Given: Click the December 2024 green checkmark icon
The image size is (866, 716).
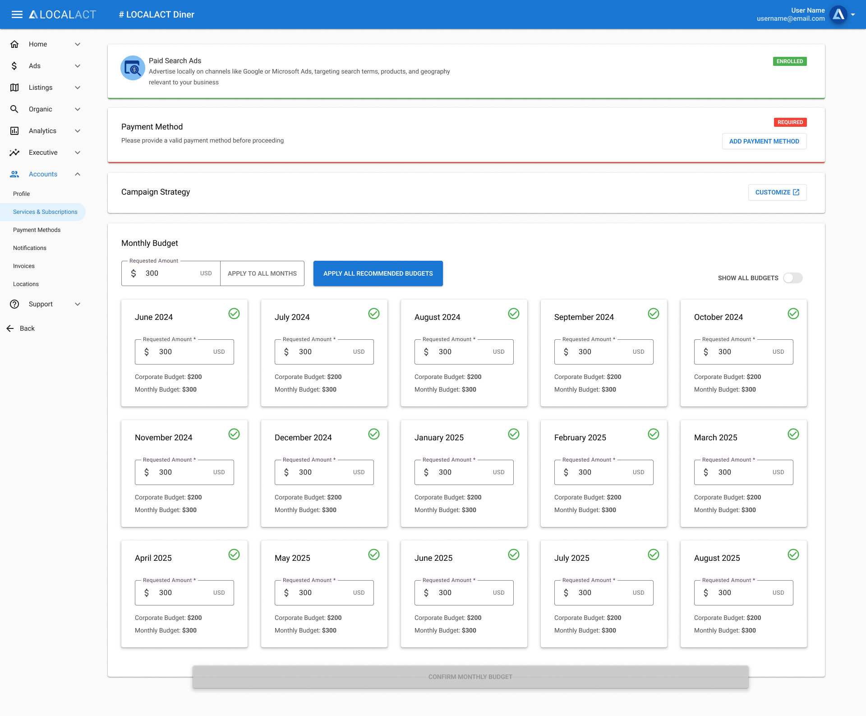Looking at the screenshot, I should coord(374,434).
